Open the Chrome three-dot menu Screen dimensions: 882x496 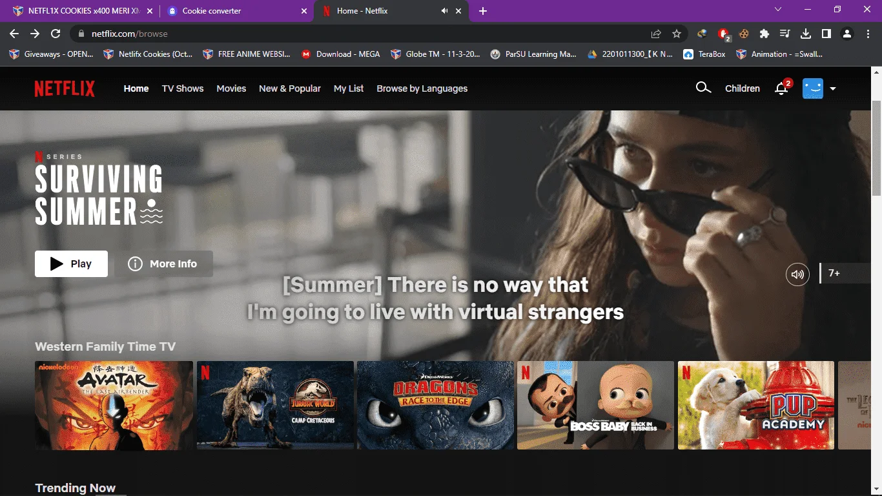(867, 34)
